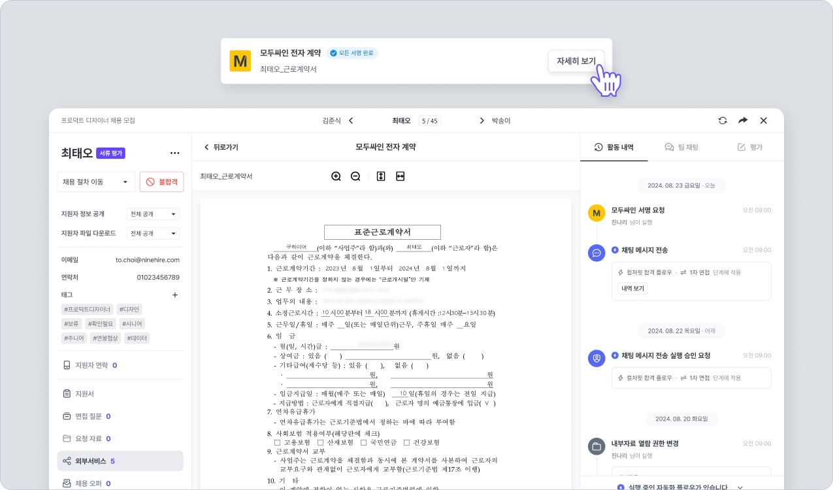Switch to the 팀 채팅 tab
Screen dimensions: 833x490
pos(681,147)
